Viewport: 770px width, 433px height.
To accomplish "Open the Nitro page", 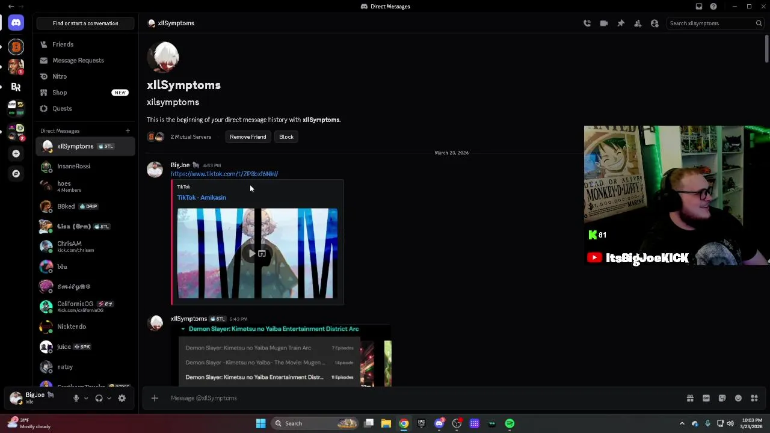I will [85, 76].
